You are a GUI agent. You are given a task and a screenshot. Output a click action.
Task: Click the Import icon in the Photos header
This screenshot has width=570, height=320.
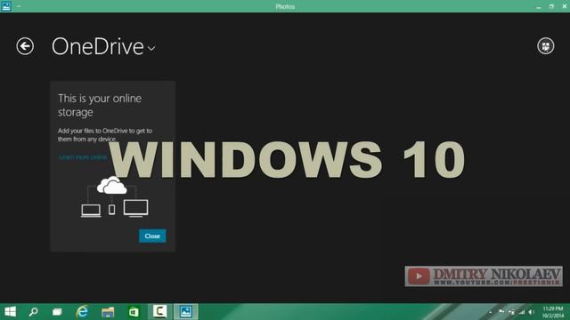[546, 46]
